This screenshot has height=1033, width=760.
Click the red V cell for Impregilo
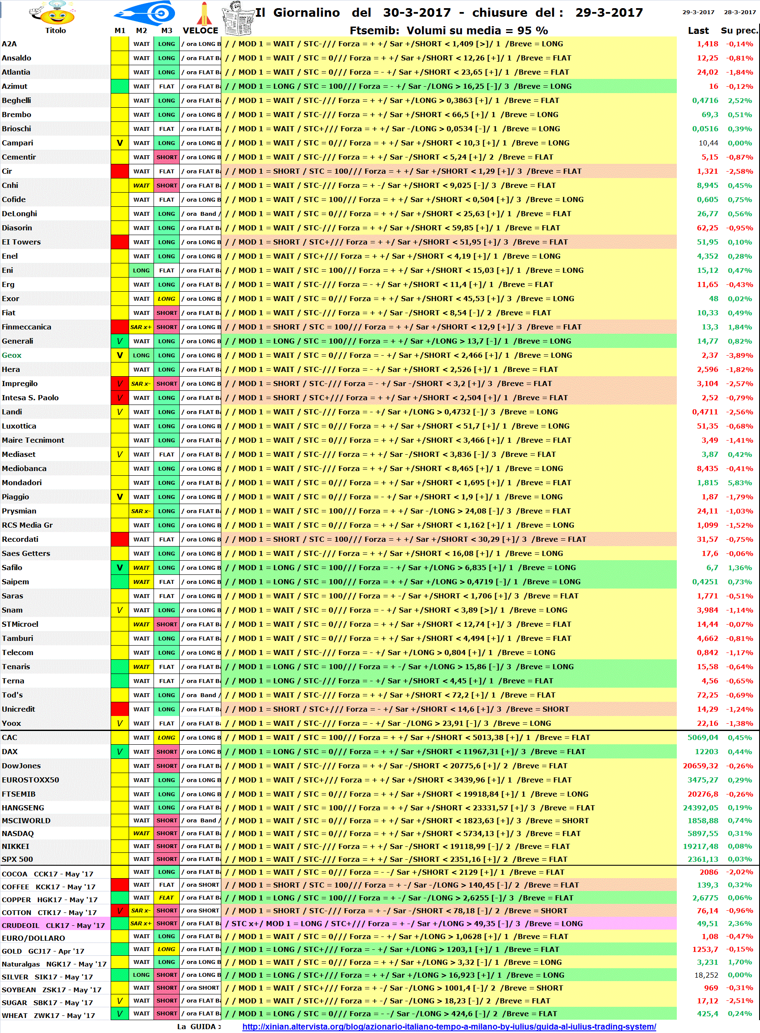[120, 383]
